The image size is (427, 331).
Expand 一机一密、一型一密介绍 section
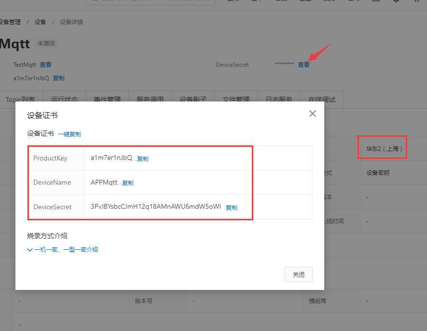[66, 249]
